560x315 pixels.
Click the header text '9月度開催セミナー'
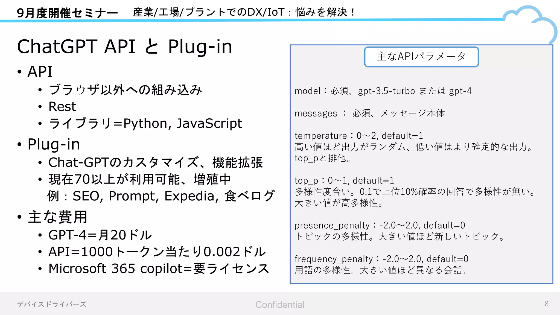[67, 13]
